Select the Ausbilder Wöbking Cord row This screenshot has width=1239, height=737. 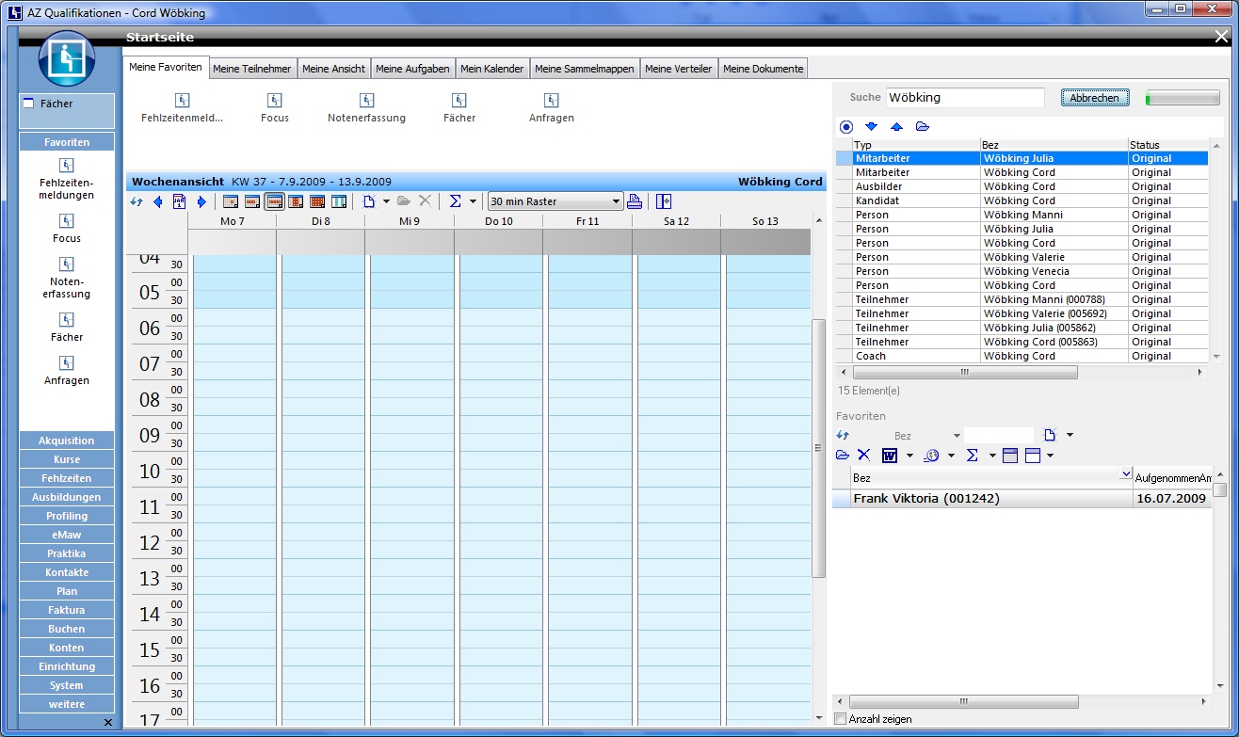[1022, 186]
